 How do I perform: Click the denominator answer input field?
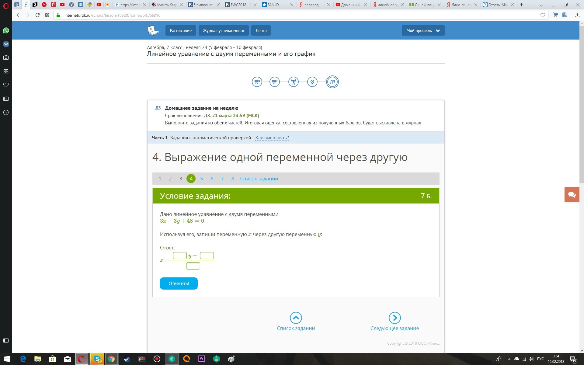193,266
